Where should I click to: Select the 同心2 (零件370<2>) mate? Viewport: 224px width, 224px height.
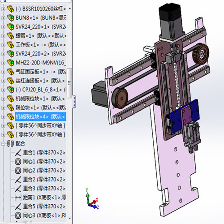point(44,171)
